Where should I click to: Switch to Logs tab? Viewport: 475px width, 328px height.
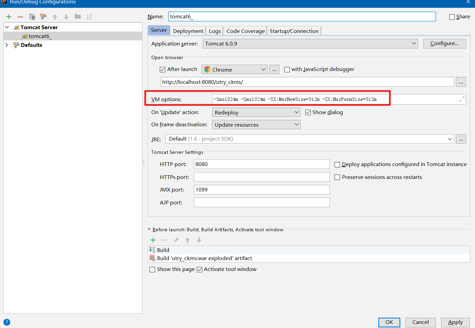215,31
